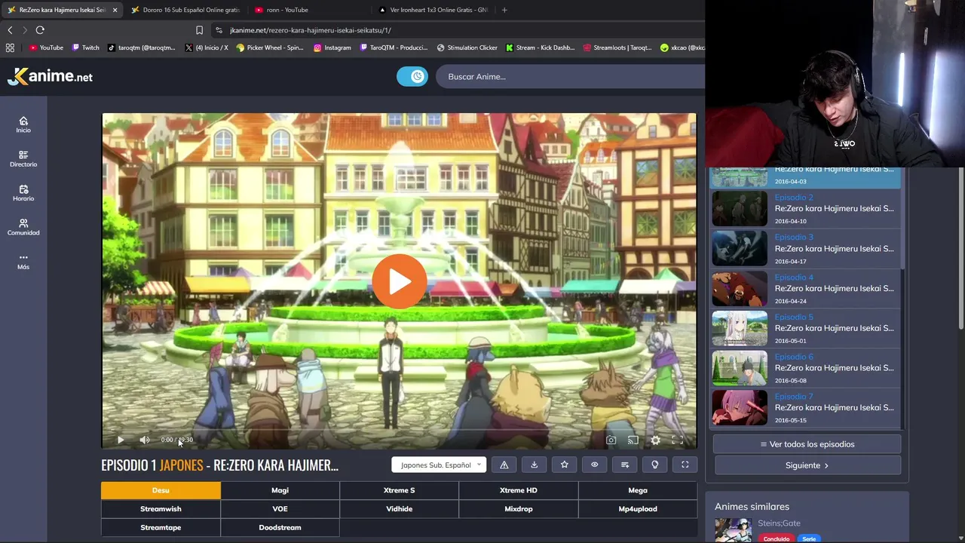Image resolution: width=965 pixels, height=543 pixels.
Task: Click the site information icon in address bar
Action: (219, 30)
